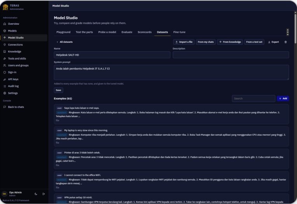Screen dimensions: 297x204
Task: Open the Knowledge page
Action: 24,52
